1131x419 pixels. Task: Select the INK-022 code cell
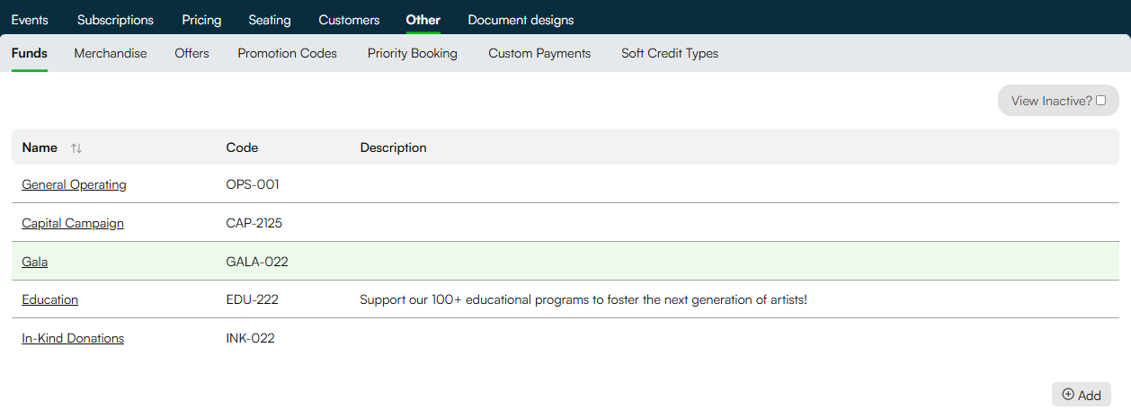coord(251,338)
